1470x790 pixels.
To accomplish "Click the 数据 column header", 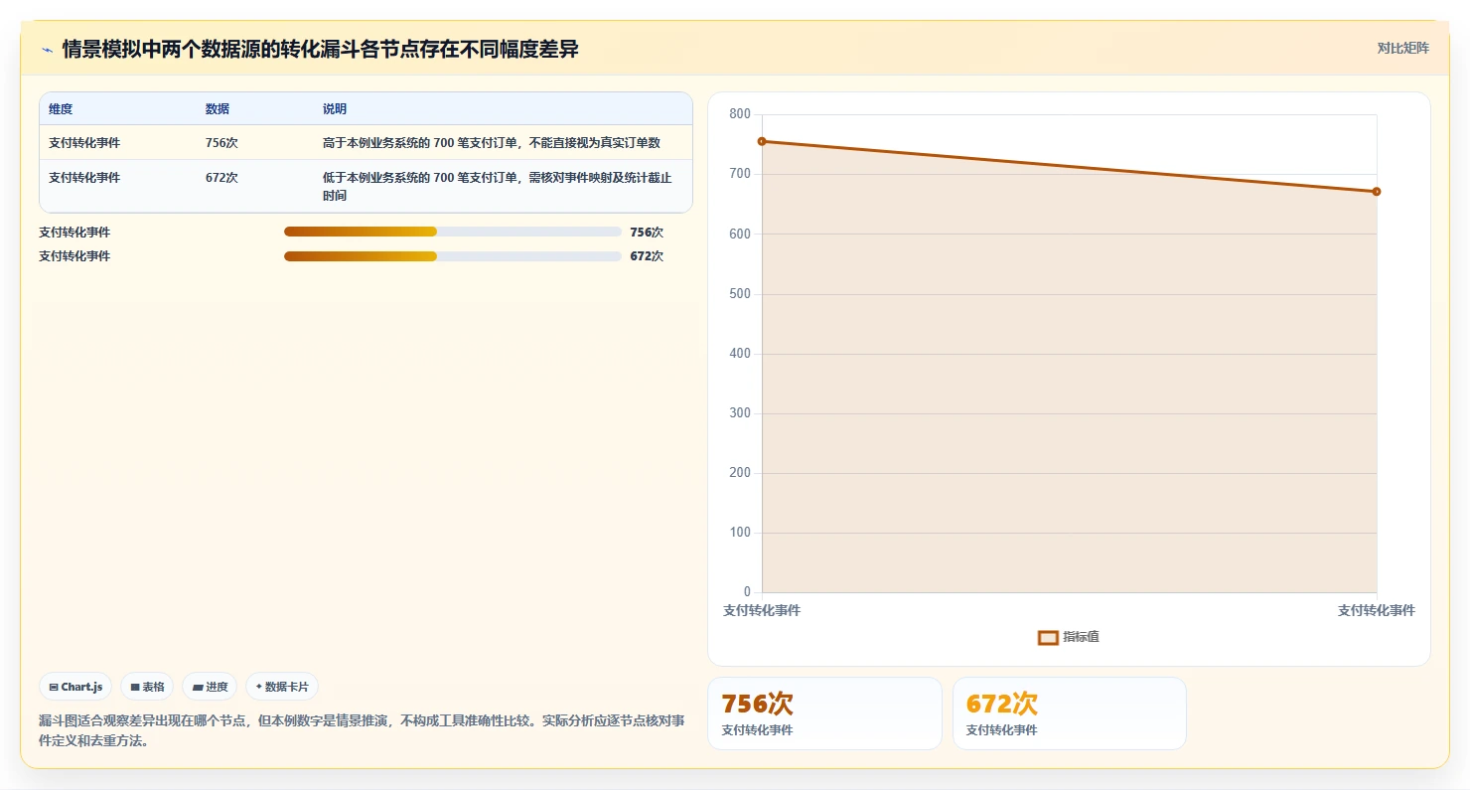I will [x=218, y=109].
